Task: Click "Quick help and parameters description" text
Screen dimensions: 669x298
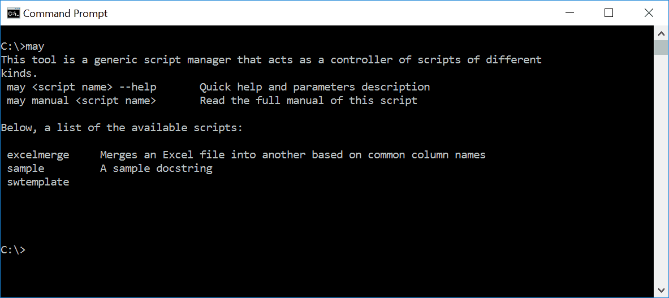Action: pyautogui.click(x=314, y=87)
